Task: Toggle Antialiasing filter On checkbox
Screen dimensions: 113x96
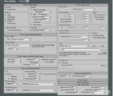Action: point(6,45)
